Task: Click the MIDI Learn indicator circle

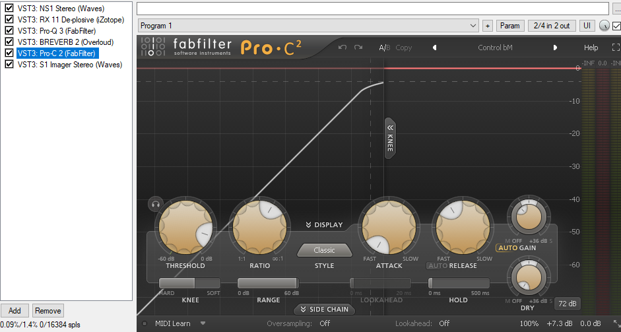Action: [x=145, y=323]
